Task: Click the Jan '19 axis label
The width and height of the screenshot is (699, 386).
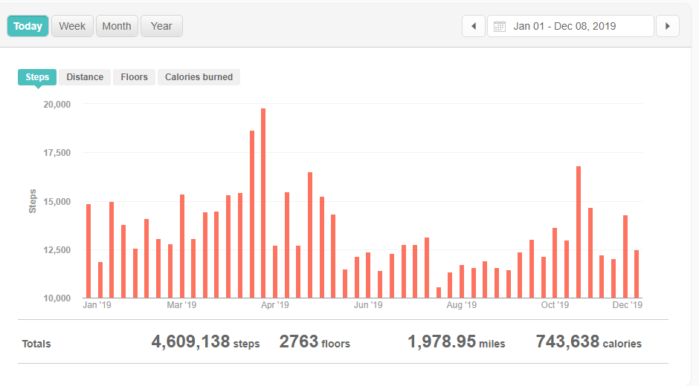Action: coord(97,305)
